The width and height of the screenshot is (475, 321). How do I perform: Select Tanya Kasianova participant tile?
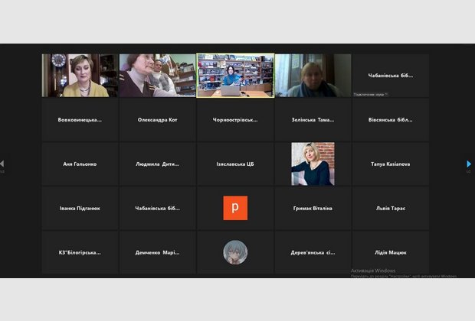coord(390,164)
